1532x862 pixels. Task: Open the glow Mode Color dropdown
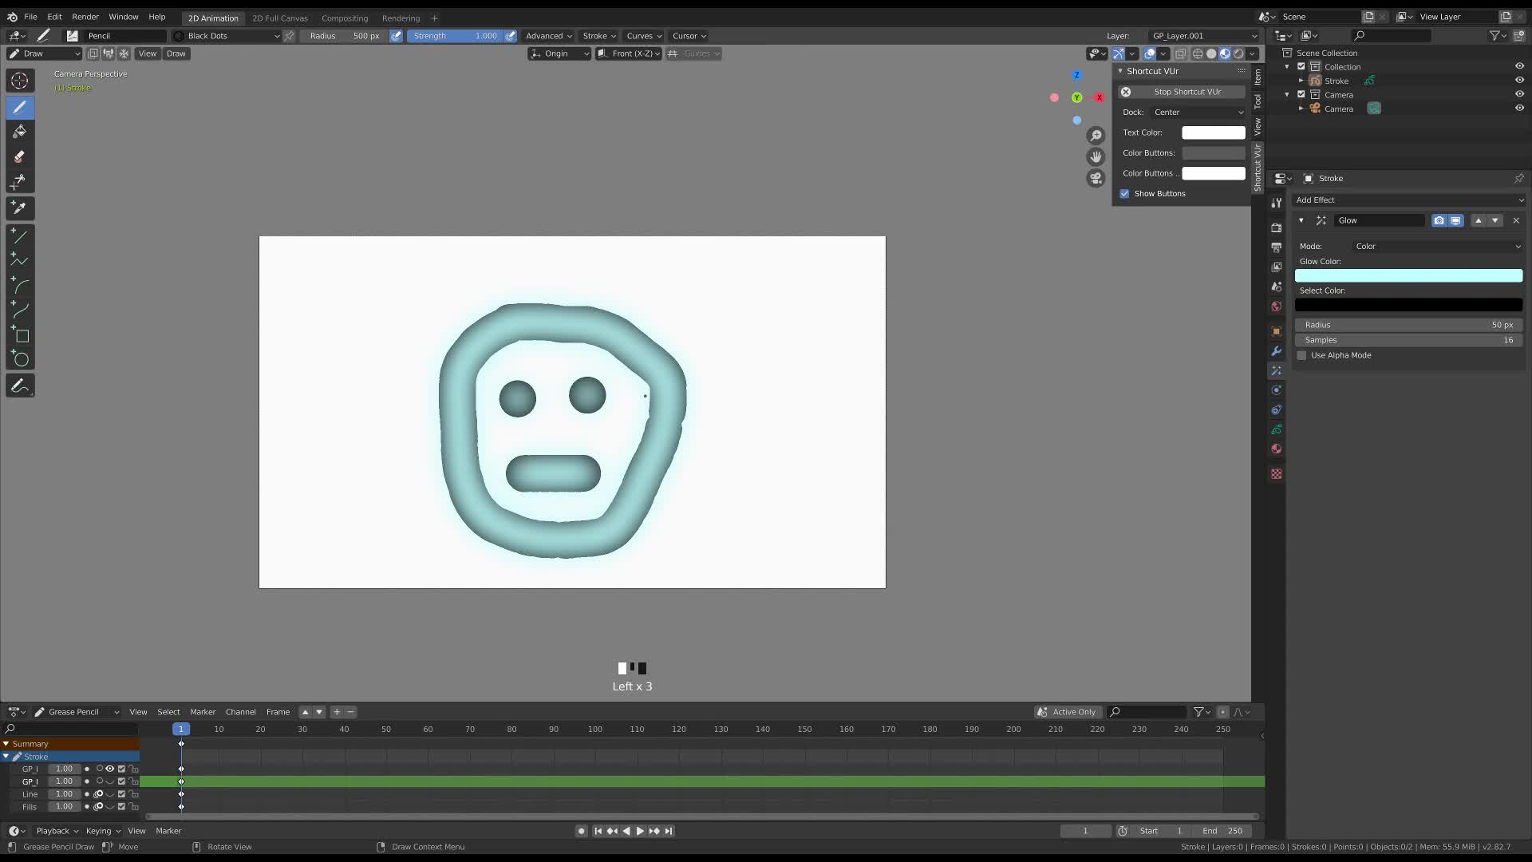pyautogui.click(x=1436, y=247)
